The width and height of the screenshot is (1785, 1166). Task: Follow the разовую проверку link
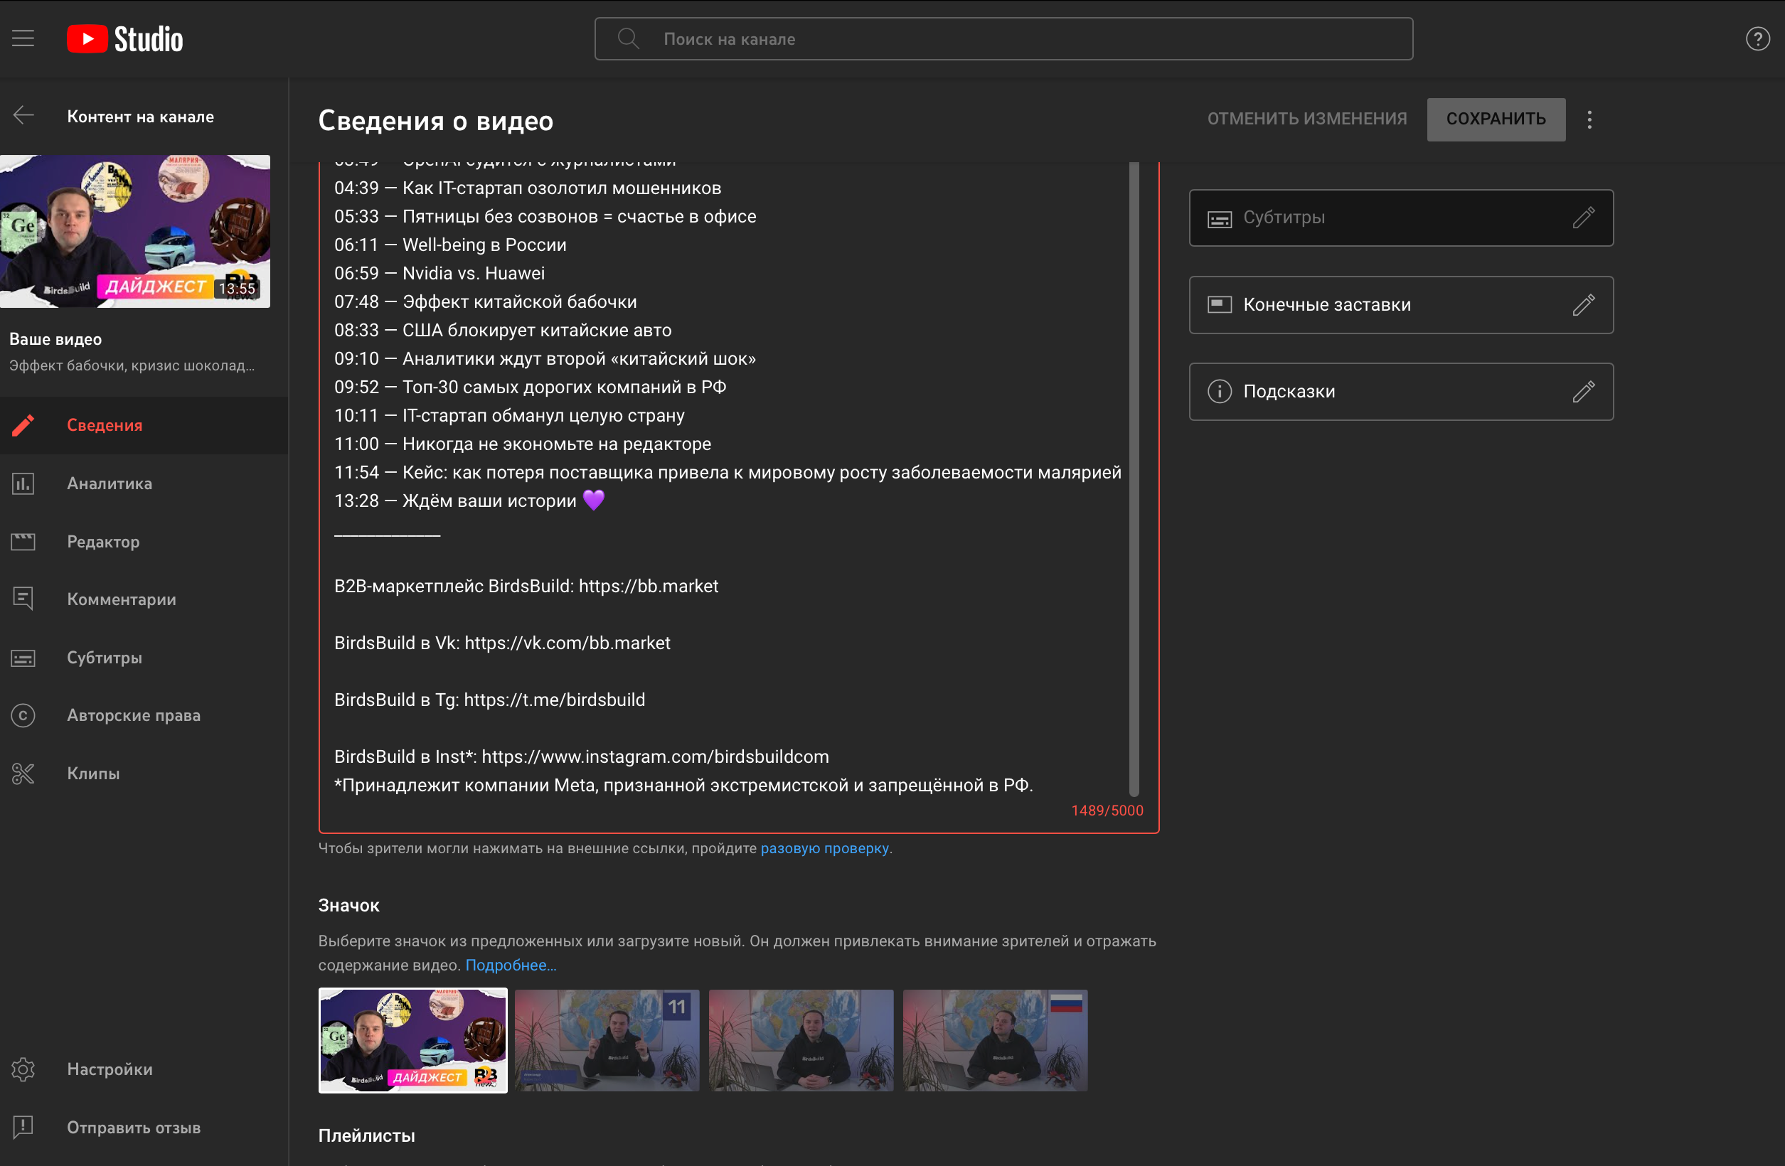[824, 848]
